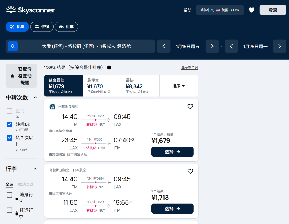Image resolution: width=289 pixels, height=224 pixels.
Task: Open language and currency selector 简体中文 美国 CNY
Action: 220,10
